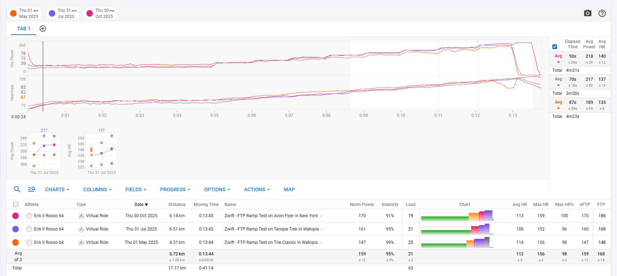The image size is (617, 276).
Task: Edit name of Avon Flyer ride with pencil icon
Action: pyautogui.click(x=321, y=216)
